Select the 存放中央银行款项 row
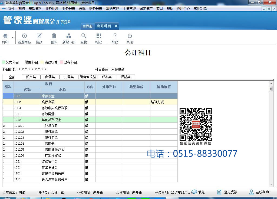The image size is (277, 199). pos(90,108)
